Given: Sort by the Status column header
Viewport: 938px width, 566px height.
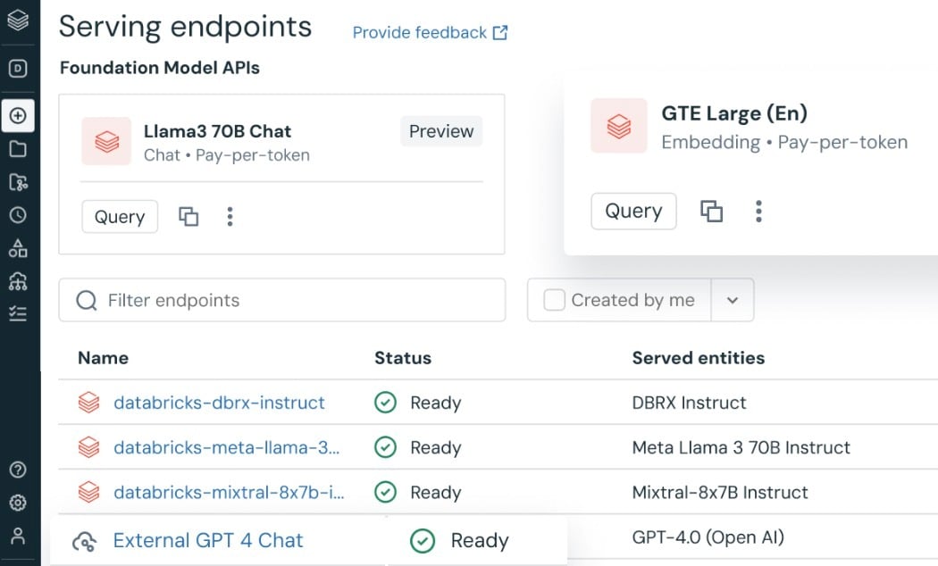Looking at the screenshot, I should tap(402, 358).
